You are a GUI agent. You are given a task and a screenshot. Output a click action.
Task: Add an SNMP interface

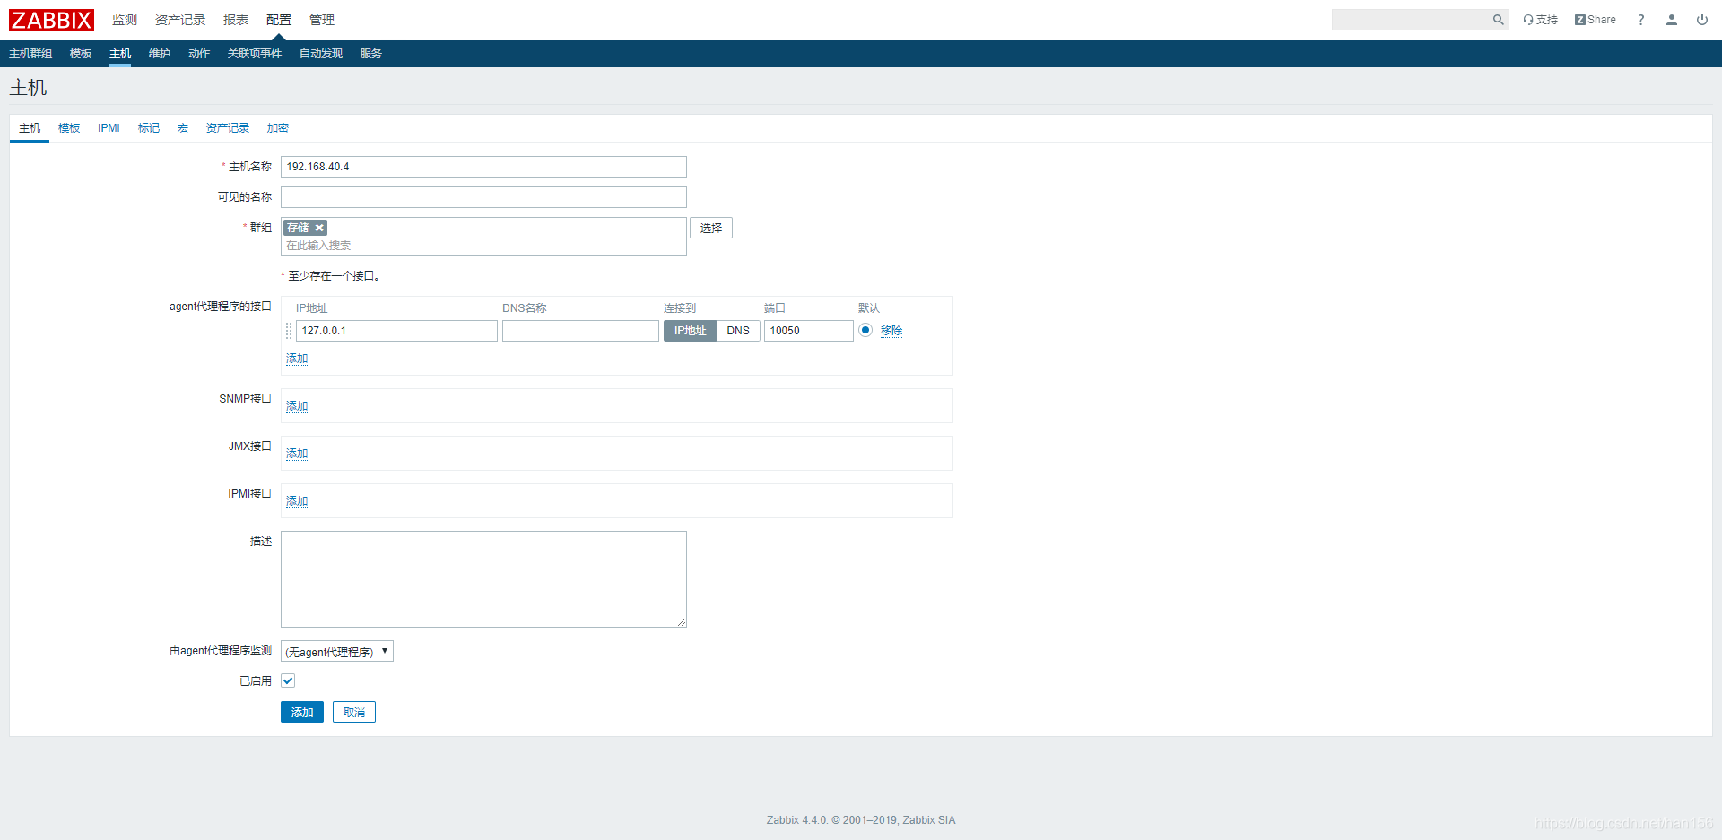click(297, 406)
